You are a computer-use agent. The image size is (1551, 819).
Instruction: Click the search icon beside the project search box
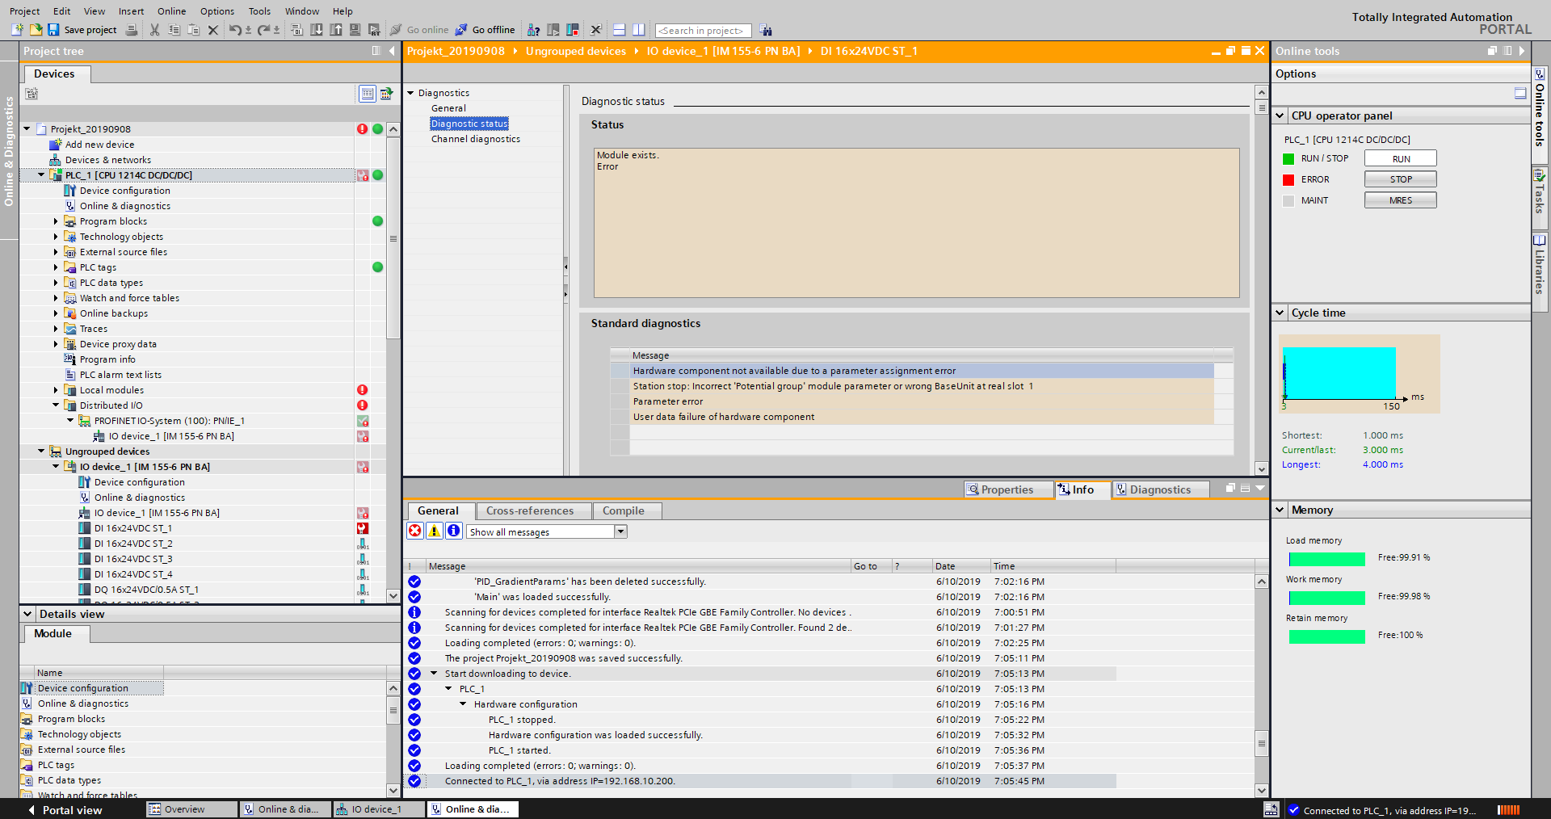click(766, 31)
